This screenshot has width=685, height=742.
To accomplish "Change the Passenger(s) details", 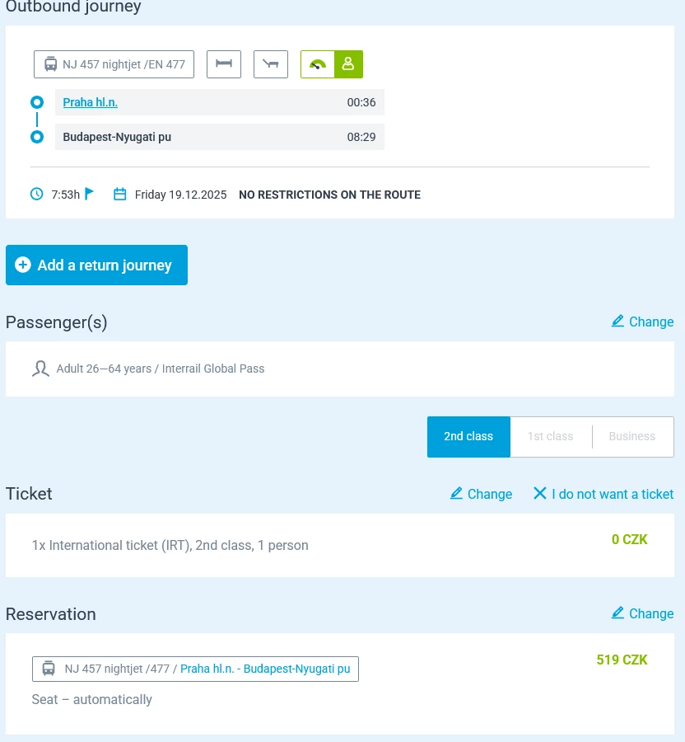I will click(642, 322).
